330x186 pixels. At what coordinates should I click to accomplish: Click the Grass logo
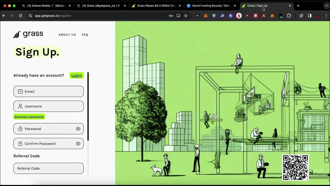pyautogui.click(x=28, y=34)
